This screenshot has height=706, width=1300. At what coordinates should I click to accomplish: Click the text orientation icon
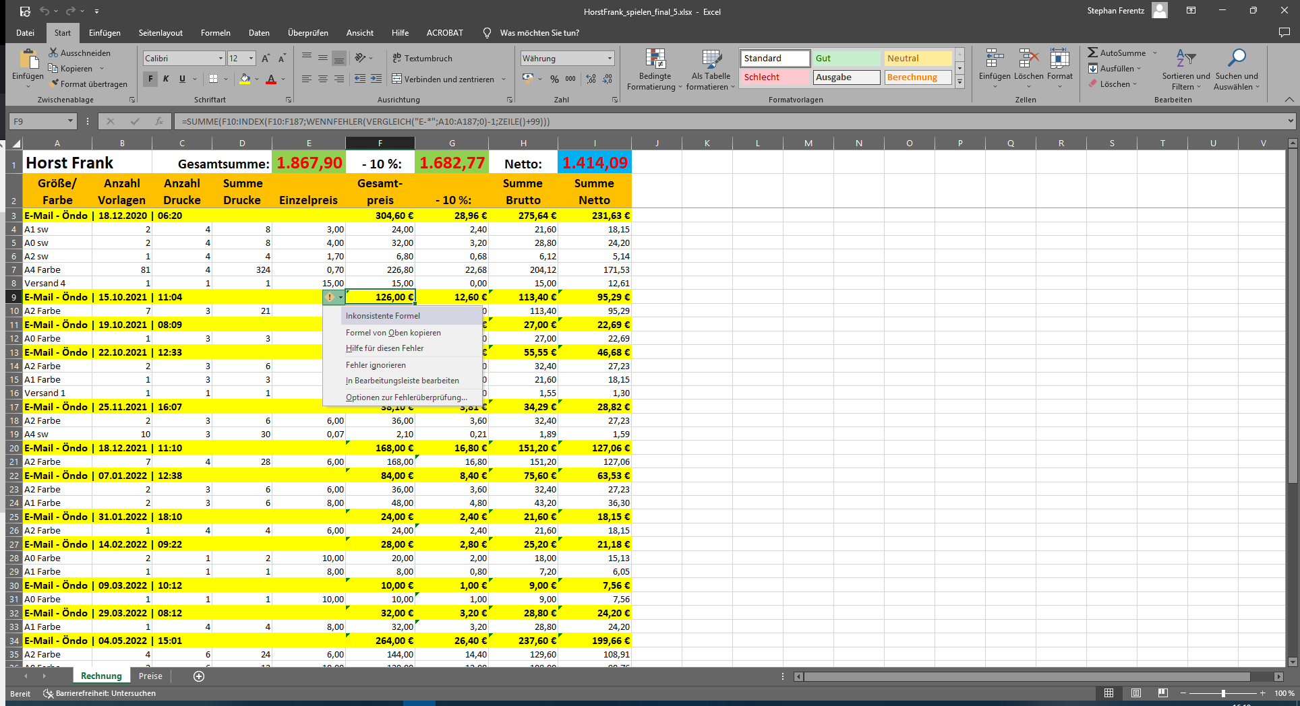[361, 58]
